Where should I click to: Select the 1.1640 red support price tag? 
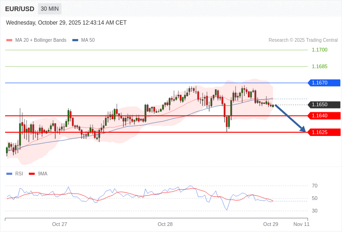[324, 116]
